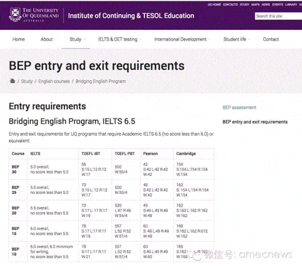Image resolution: width=302 pixels, height=270 pixels.
Task: Open Institute of Continuing & TESOL Education title
Action: 131,16
